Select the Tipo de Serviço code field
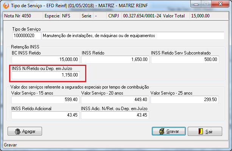This screenshot has width=232, height=151. 27,36
